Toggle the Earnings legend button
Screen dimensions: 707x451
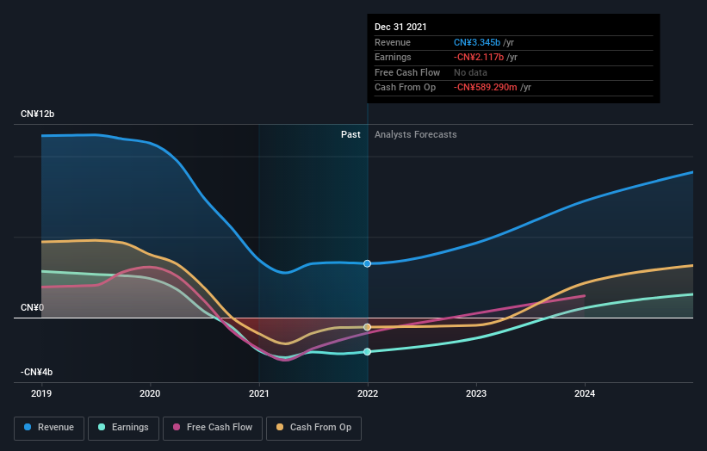123,428
